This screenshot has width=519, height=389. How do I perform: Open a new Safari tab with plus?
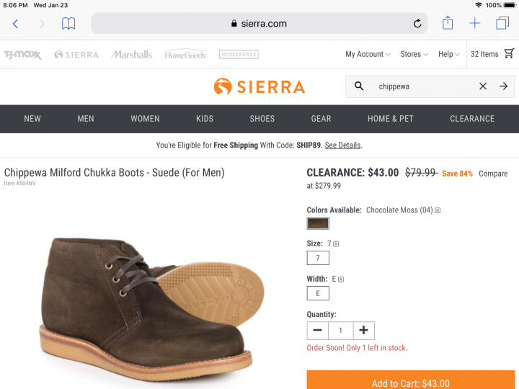(474, 23)
